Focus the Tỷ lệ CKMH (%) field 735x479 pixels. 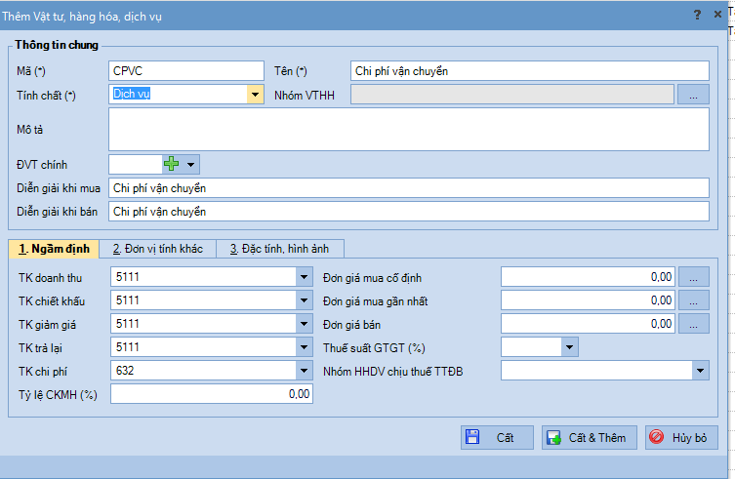(212, 394)
